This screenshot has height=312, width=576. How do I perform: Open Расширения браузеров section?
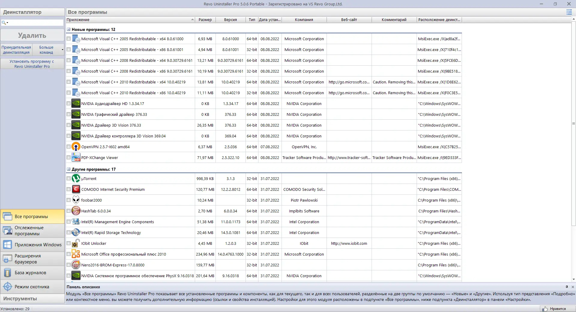click(x=32, y=259)
